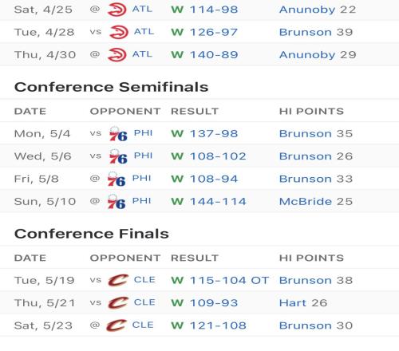The width and height of the screenshot is (399, 351).
Task: Click 76ers logo in Sun 5/10 row
Action: pos(117,202)
